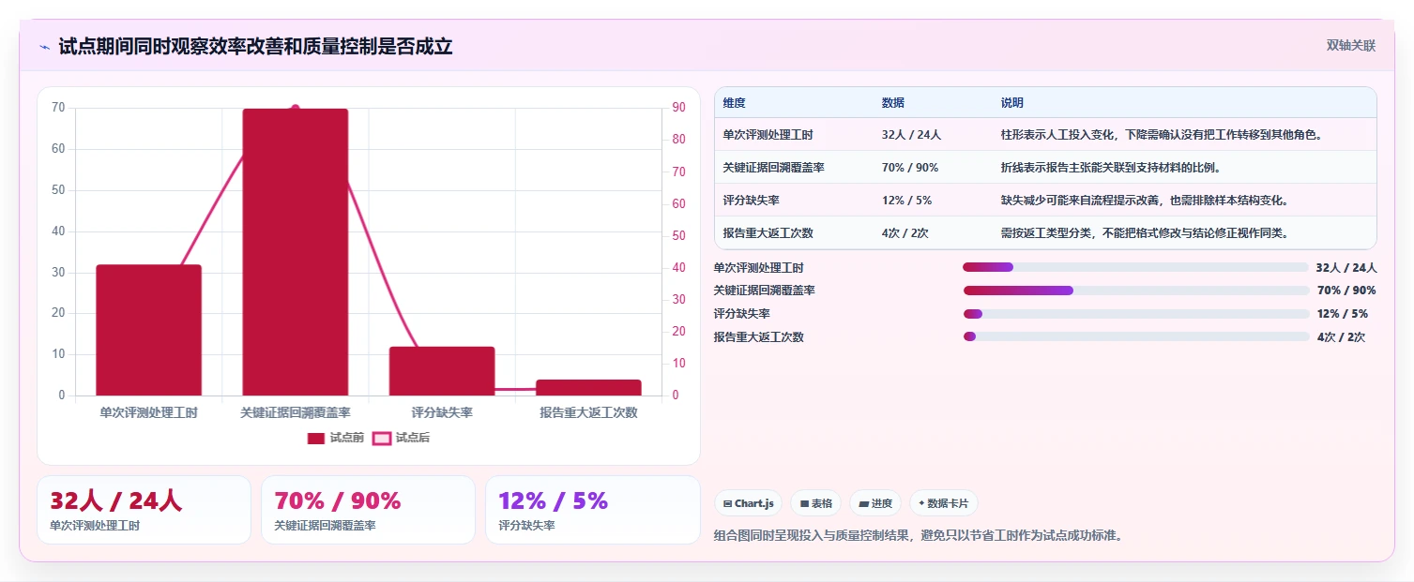Click the 评分缺失率 bar in chart
Viewport: 1414px width, 582px height.
coord(442,371)
